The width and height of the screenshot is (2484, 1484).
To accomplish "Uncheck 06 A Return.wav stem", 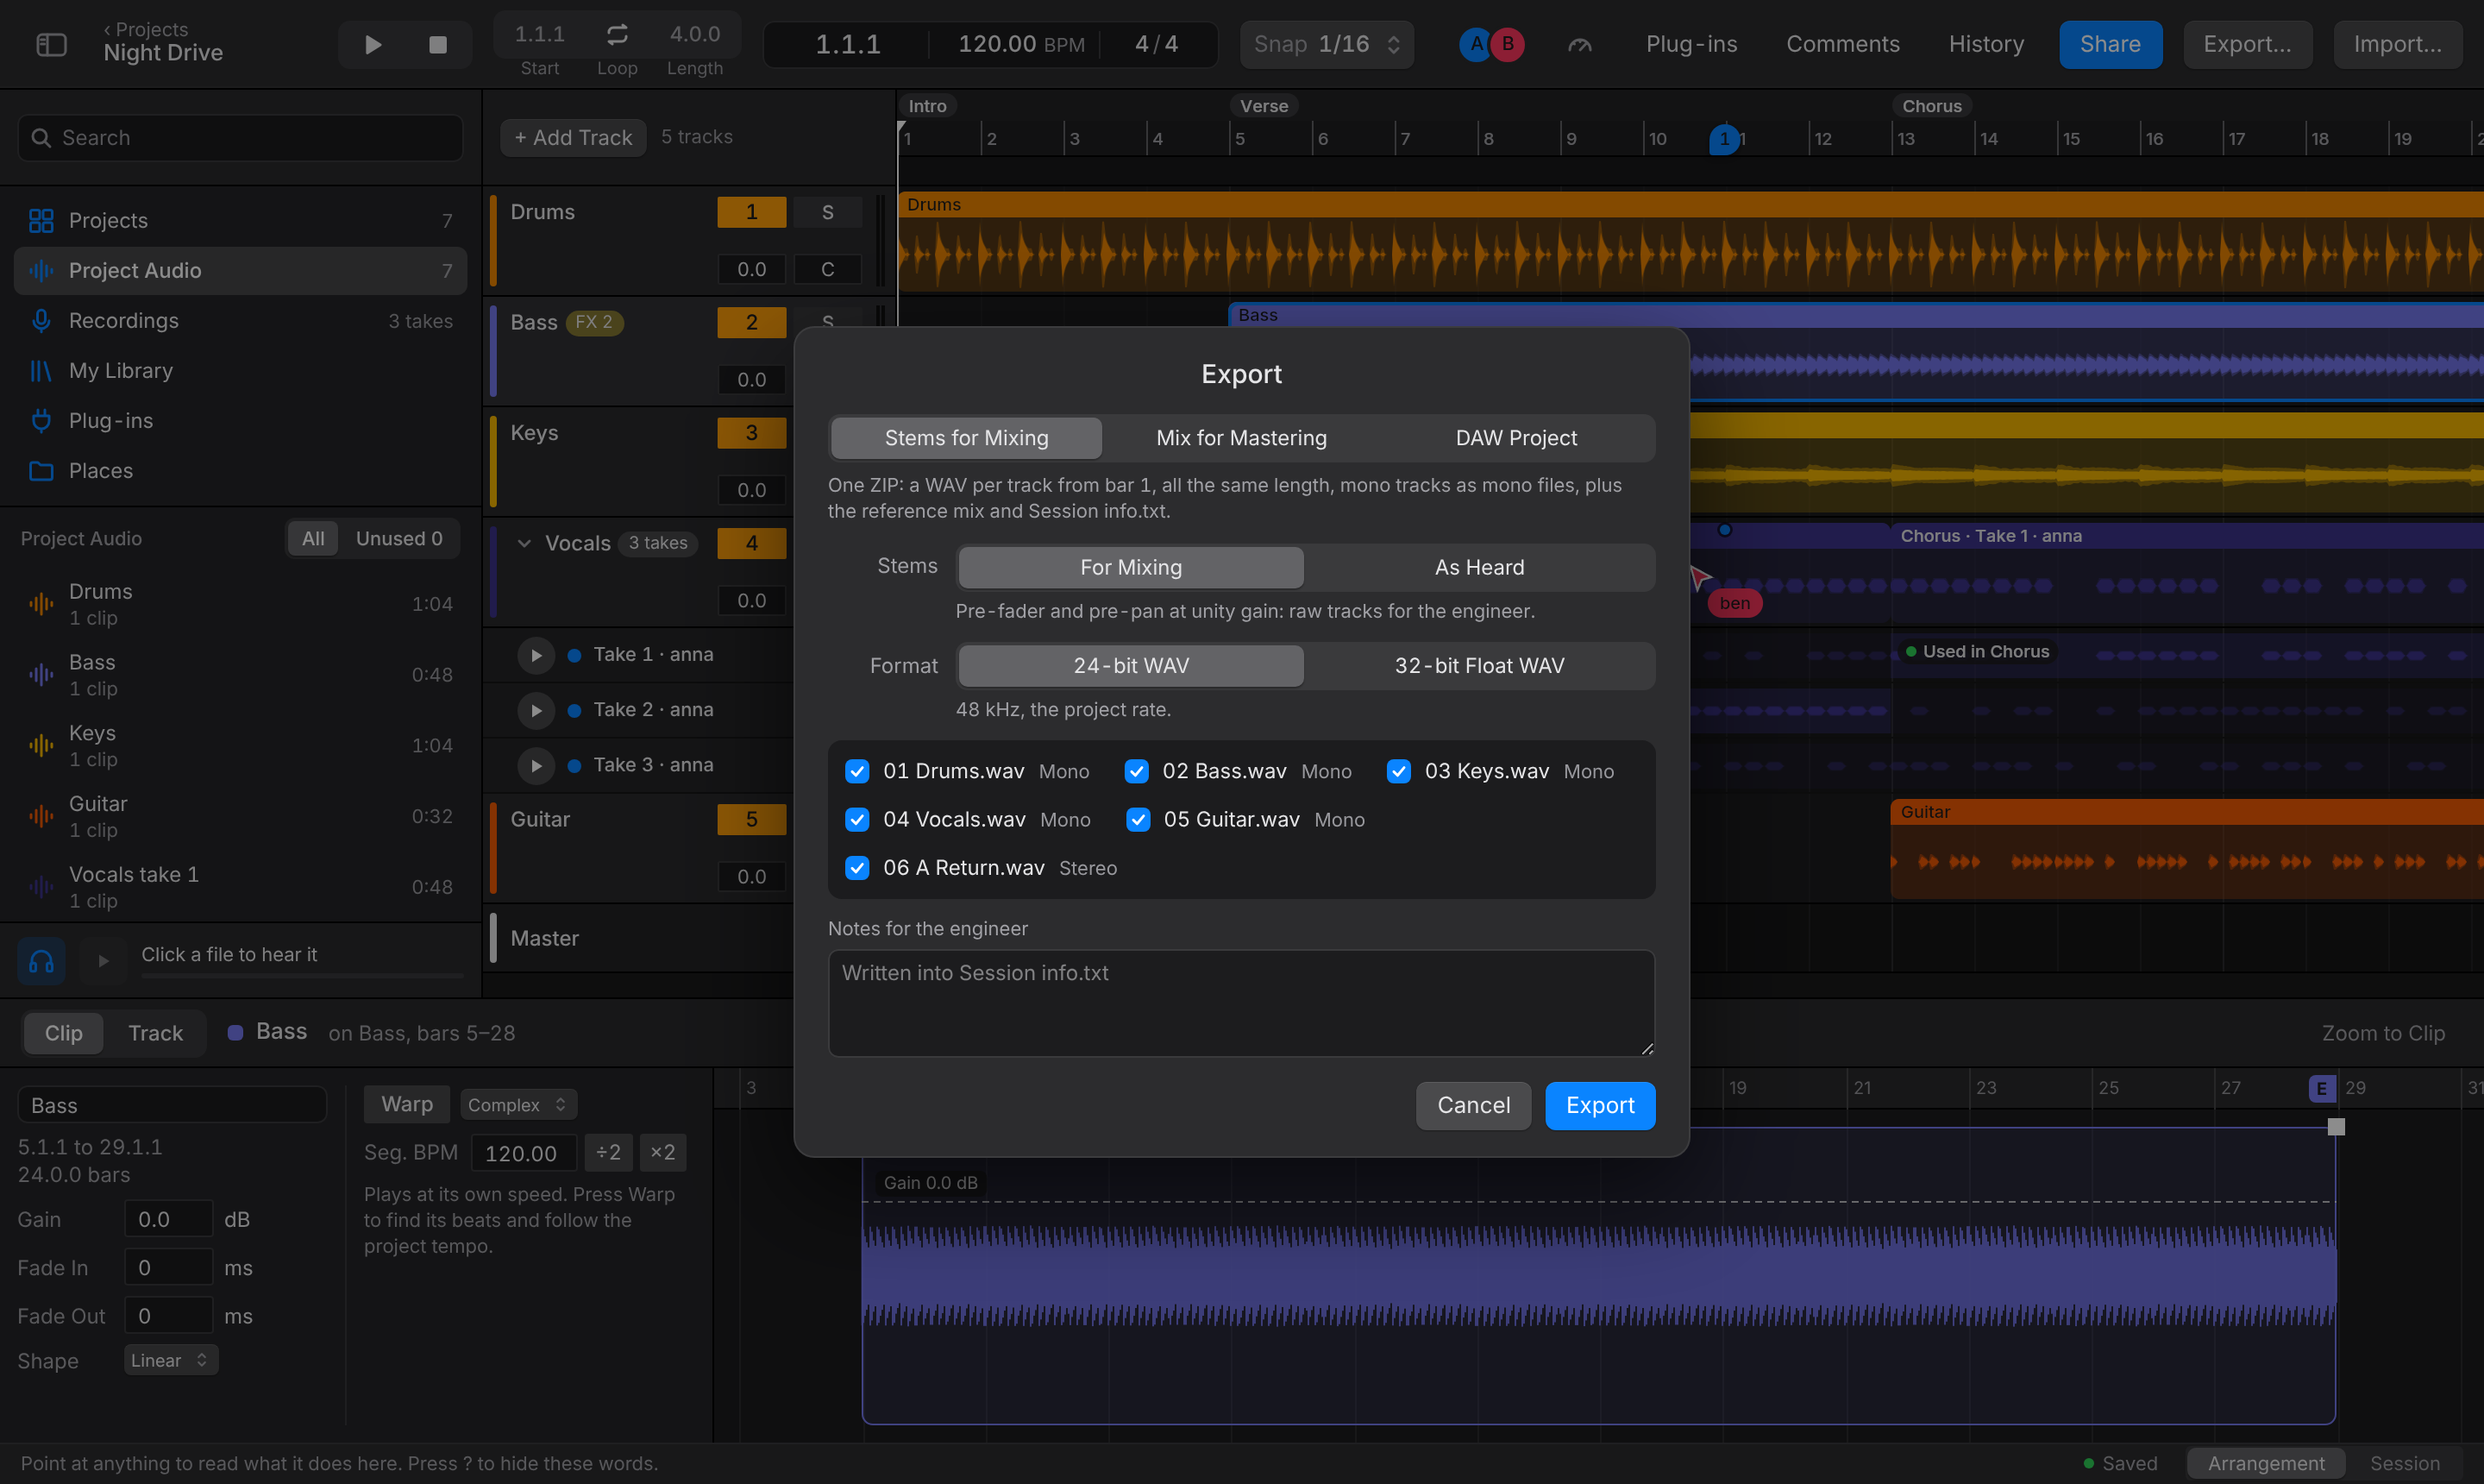I will (856, 867).
